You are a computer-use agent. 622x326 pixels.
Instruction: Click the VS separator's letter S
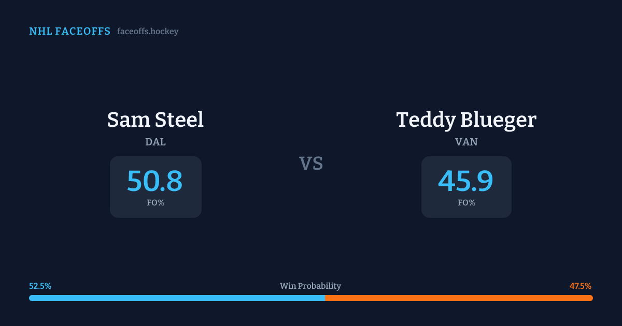[317, 164]
